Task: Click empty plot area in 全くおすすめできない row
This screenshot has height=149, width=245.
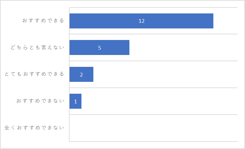Action: 153,128
